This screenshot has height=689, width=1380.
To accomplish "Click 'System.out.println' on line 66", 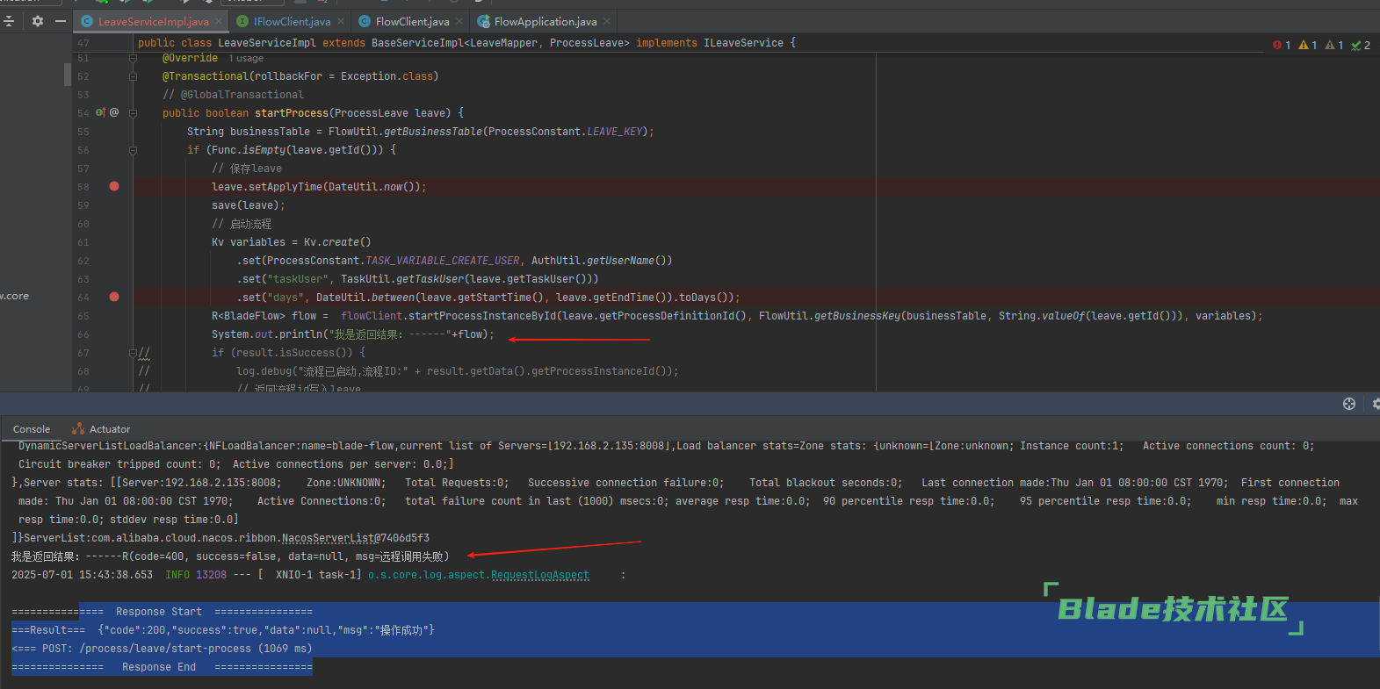I will [x=267, y=334].
